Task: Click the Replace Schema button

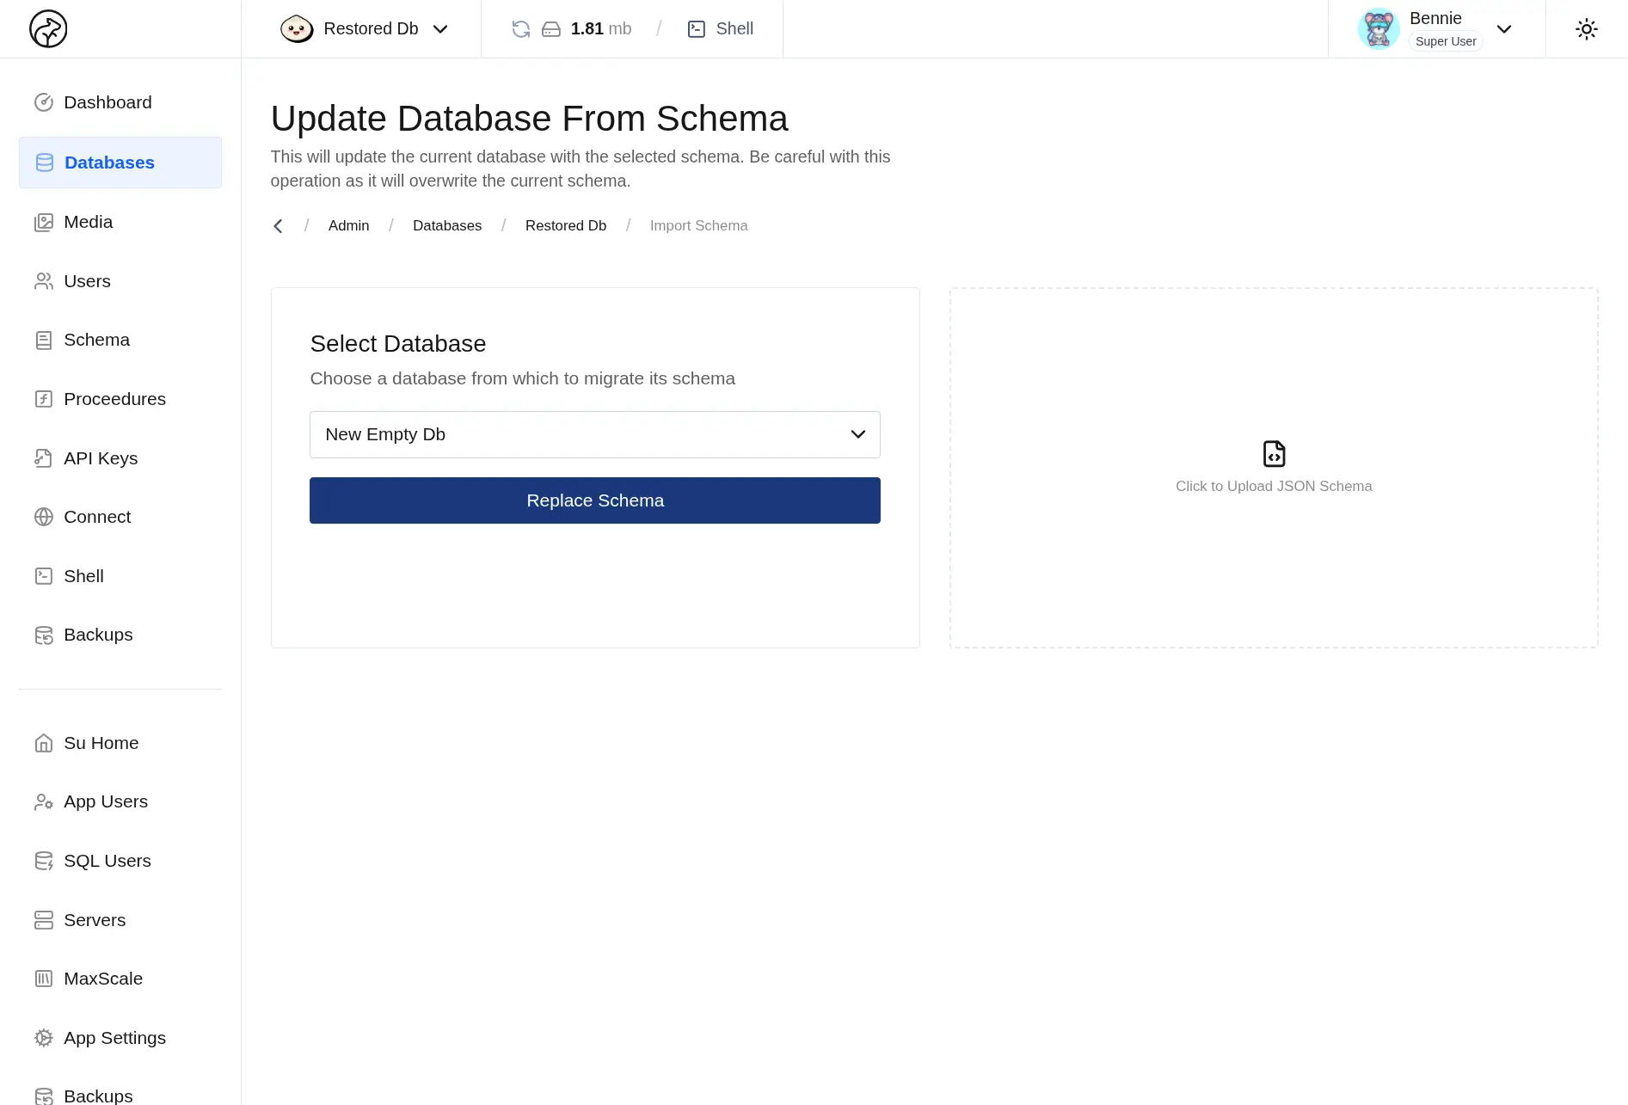Action: coord(594,500)
